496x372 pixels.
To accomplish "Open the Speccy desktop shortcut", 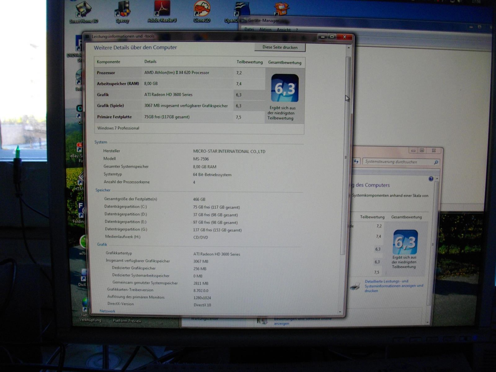I will (122, 12).
